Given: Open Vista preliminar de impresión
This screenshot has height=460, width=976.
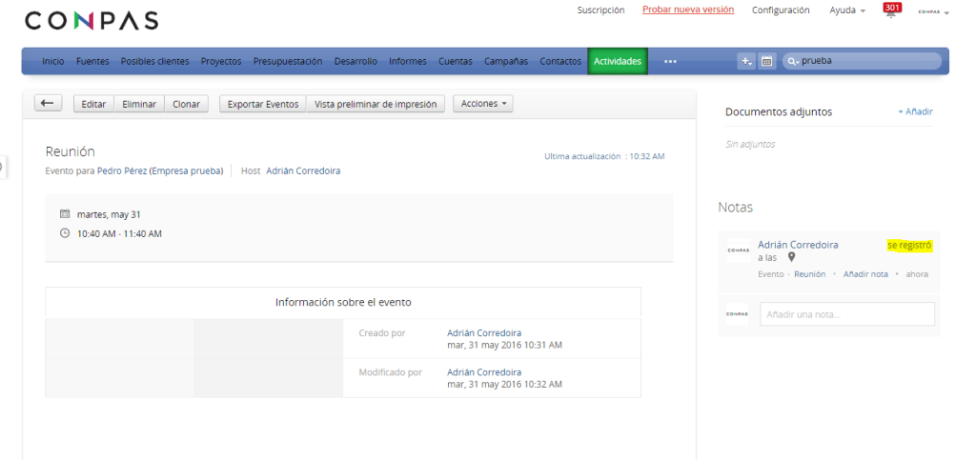Looking at the screenshot, I should click(x=376, y=104).
